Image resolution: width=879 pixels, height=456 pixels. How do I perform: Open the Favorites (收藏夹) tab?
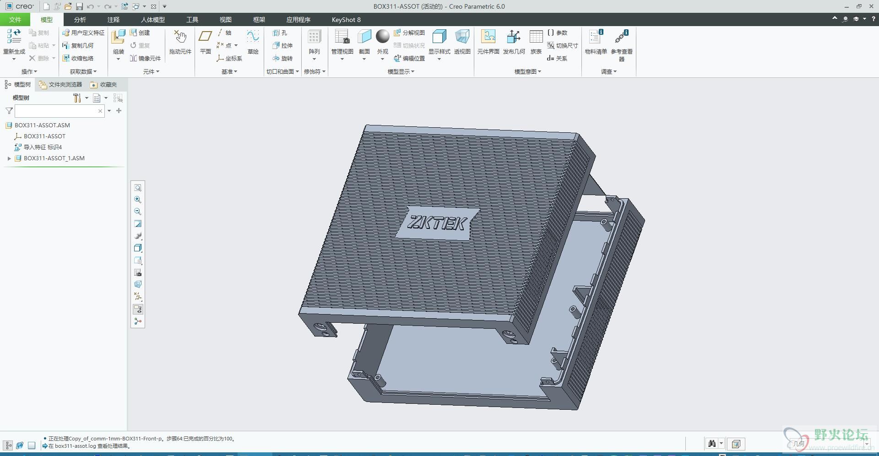point(104,85)
